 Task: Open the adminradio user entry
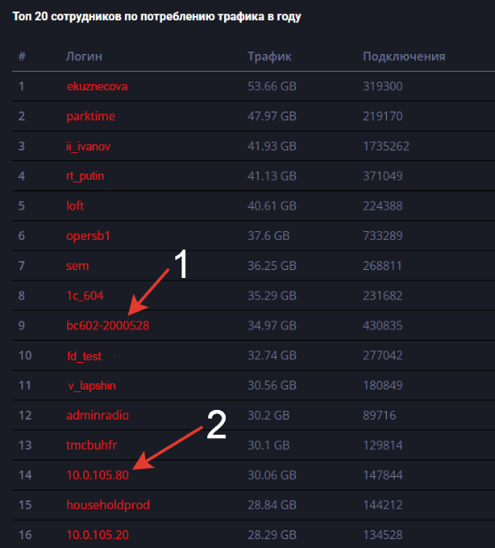click(x=97, y=415)
